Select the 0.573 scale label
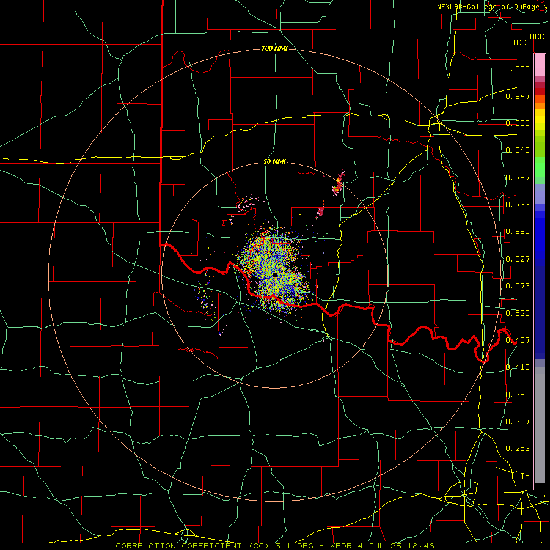Image resolution: width=550 pixels, height=550 pixels. tap(518, 286)
